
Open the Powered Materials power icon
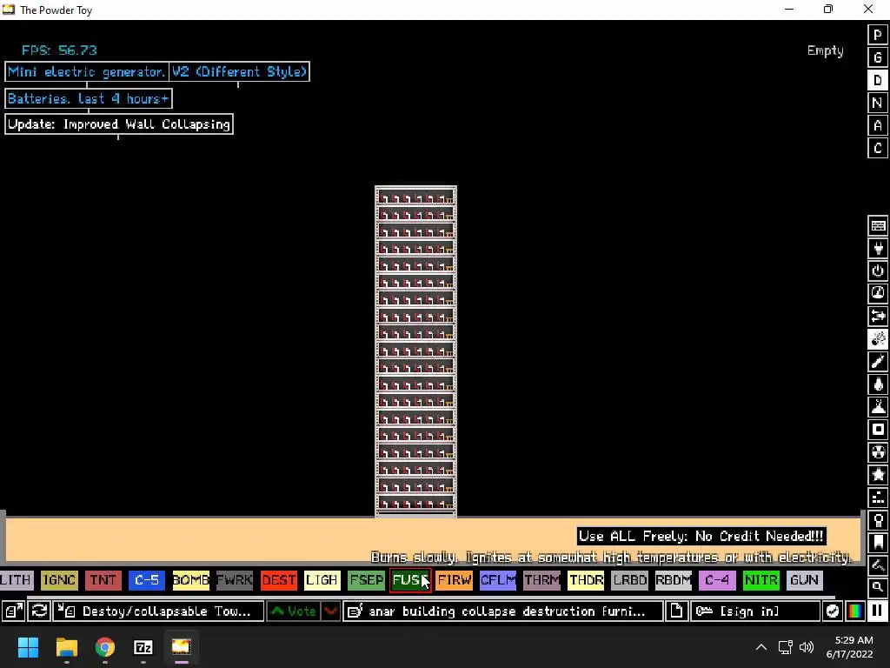point(878,271)
